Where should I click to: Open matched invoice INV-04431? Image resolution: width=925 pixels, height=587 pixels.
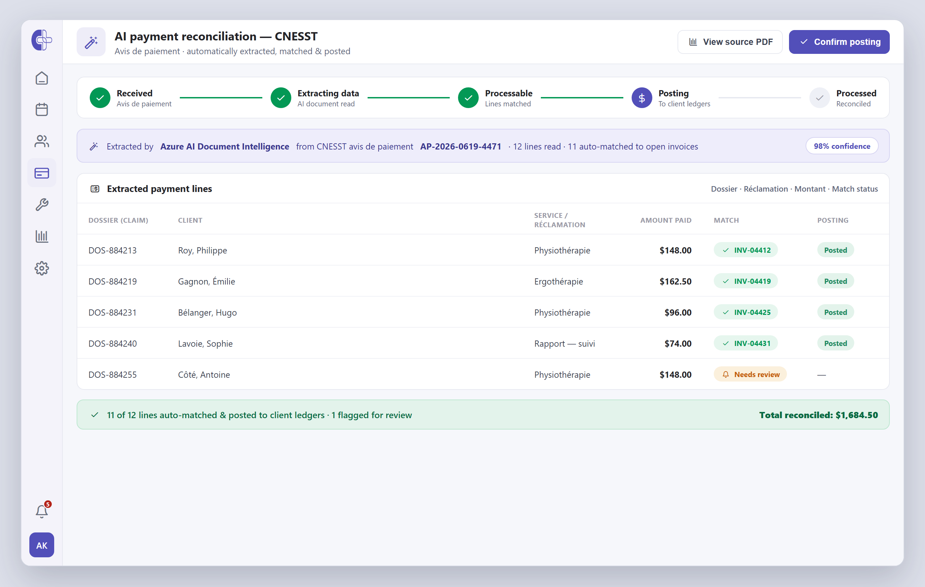point(746,343)
